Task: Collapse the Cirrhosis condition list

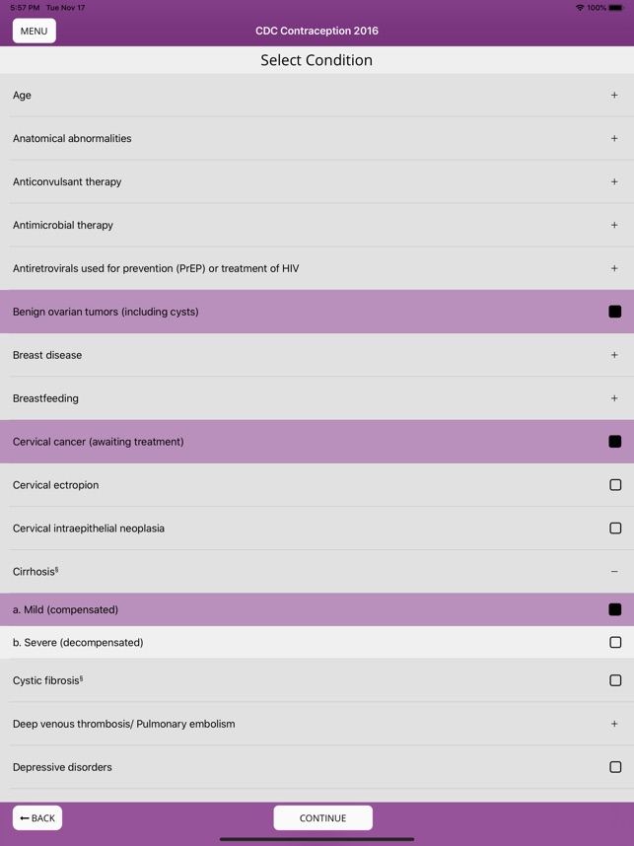Action: pos(612,571)
